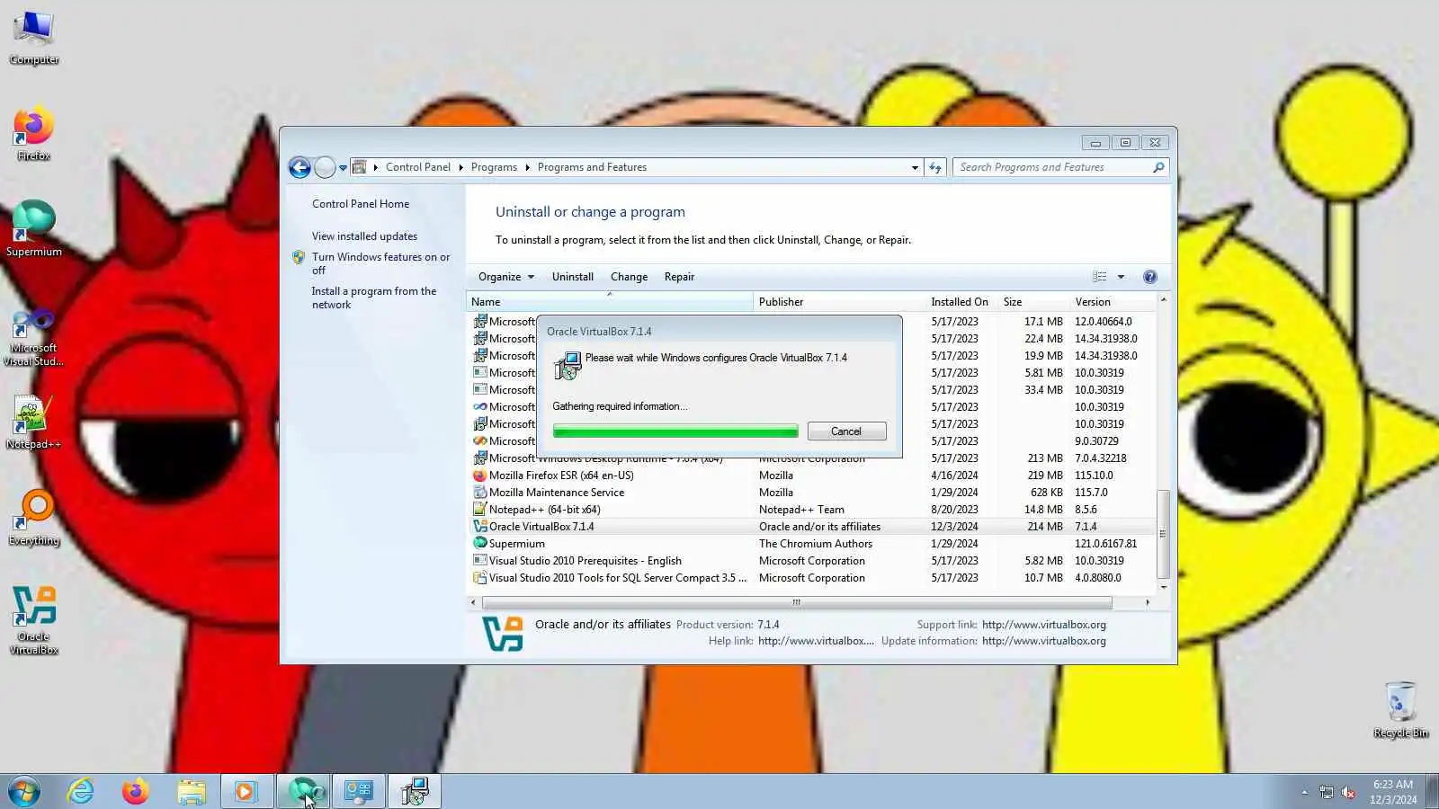Switch to Supermium in the taskbar
This screenshot has height=809, width=1439.
pyautogui.click(x=303, y=792)
